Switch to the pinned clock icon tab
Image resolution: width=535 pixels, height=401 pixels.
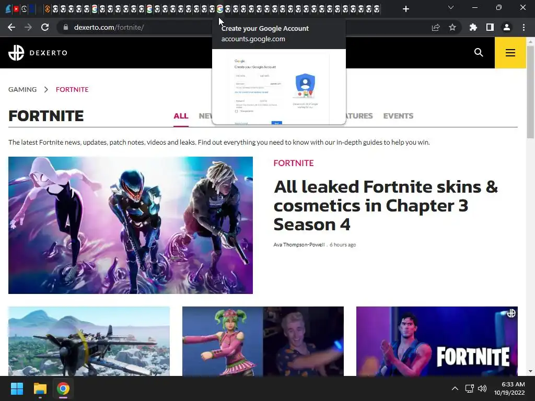(24, 9)
